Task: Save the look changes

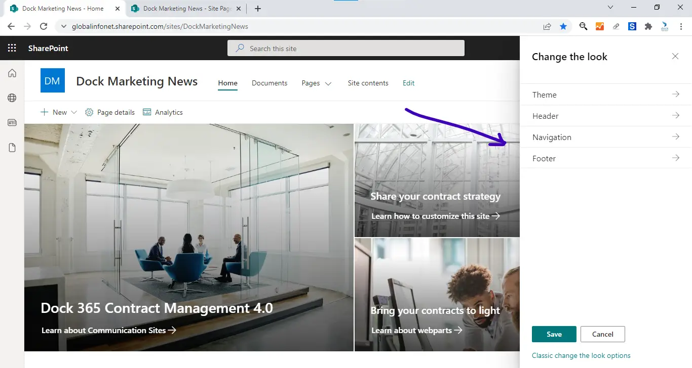Action: 554,334
